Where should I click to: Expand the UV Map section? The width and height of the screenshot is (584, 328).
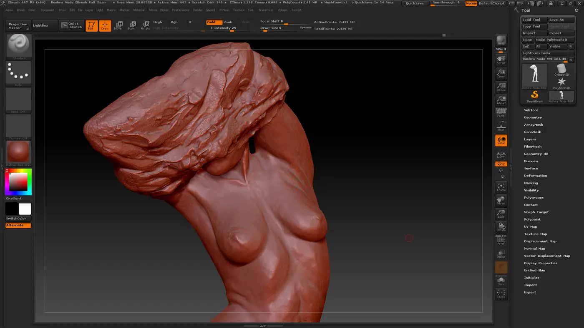click(530, 227)
